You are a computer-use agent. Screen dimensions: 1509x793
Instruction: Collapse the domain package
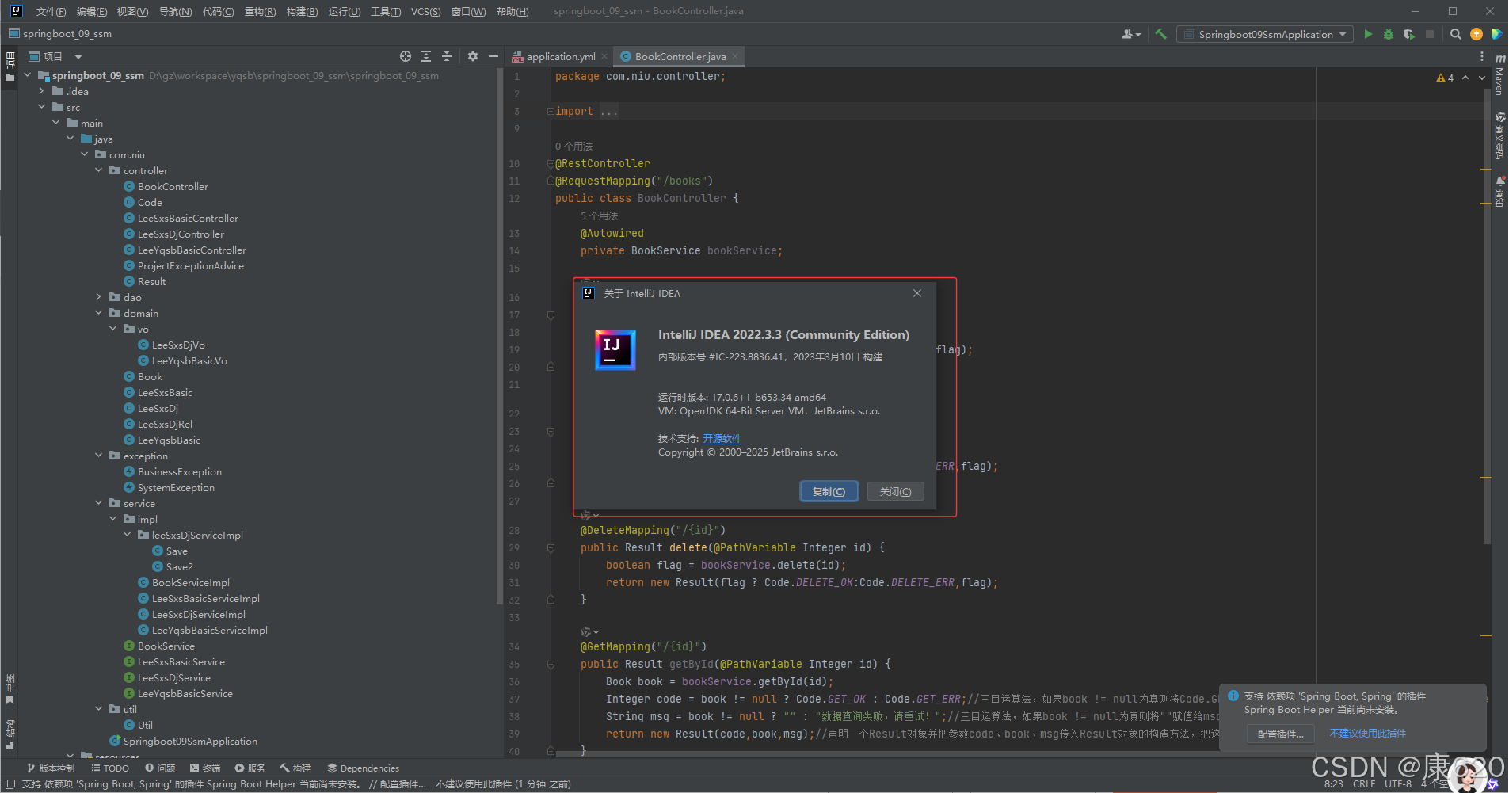99,313
